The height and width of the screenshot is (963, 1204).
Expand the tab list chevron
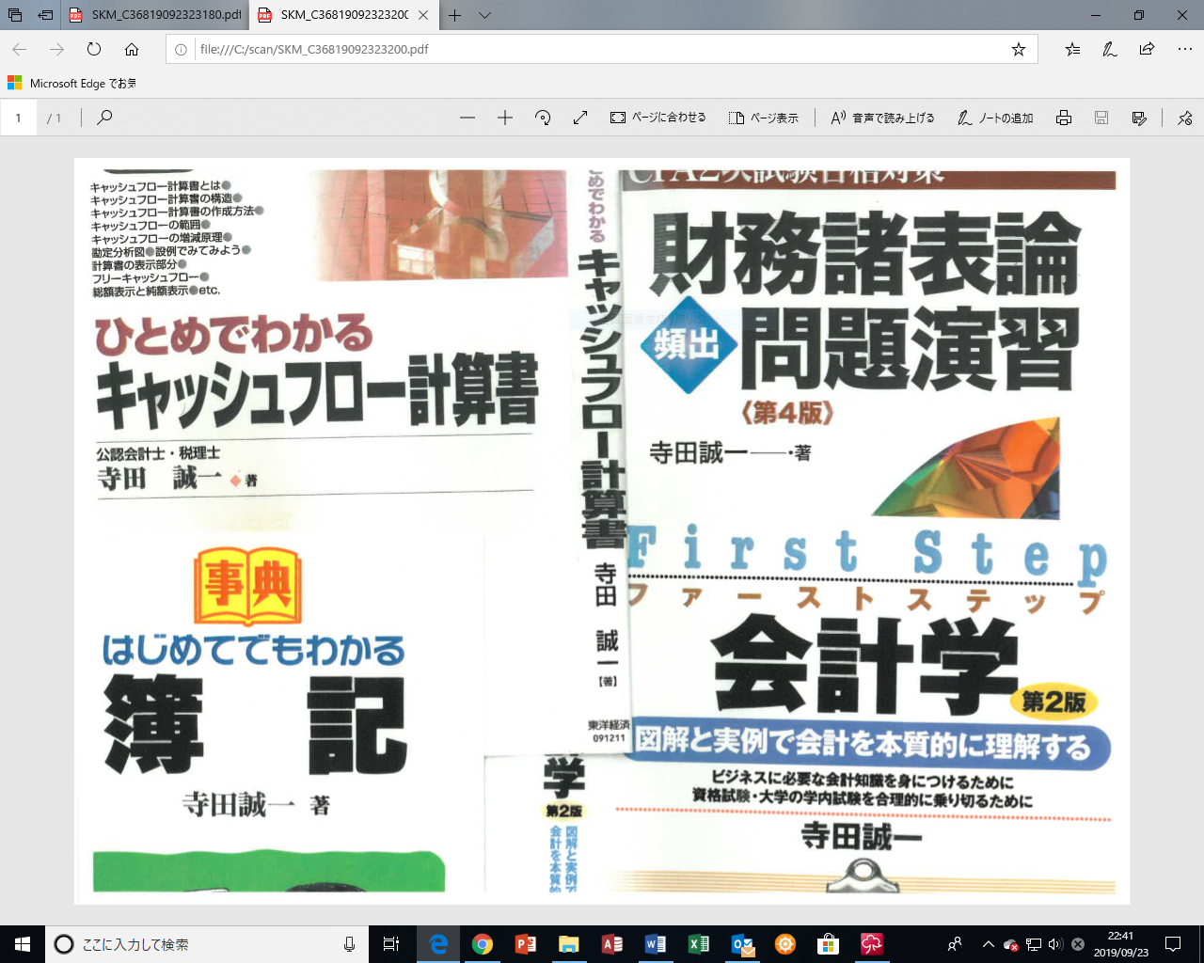[x=483, y=15]
